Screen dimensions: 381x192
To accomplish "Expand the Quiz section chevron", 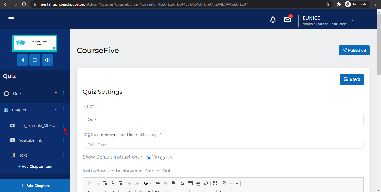I will [x=56, y=93].
